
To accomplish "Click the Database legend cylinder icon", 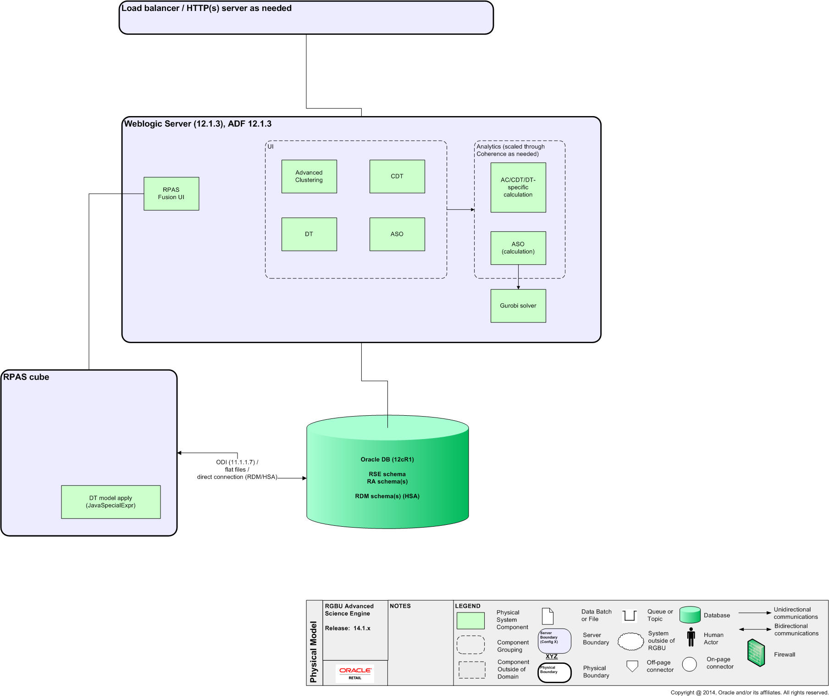I will click(690, 615).
